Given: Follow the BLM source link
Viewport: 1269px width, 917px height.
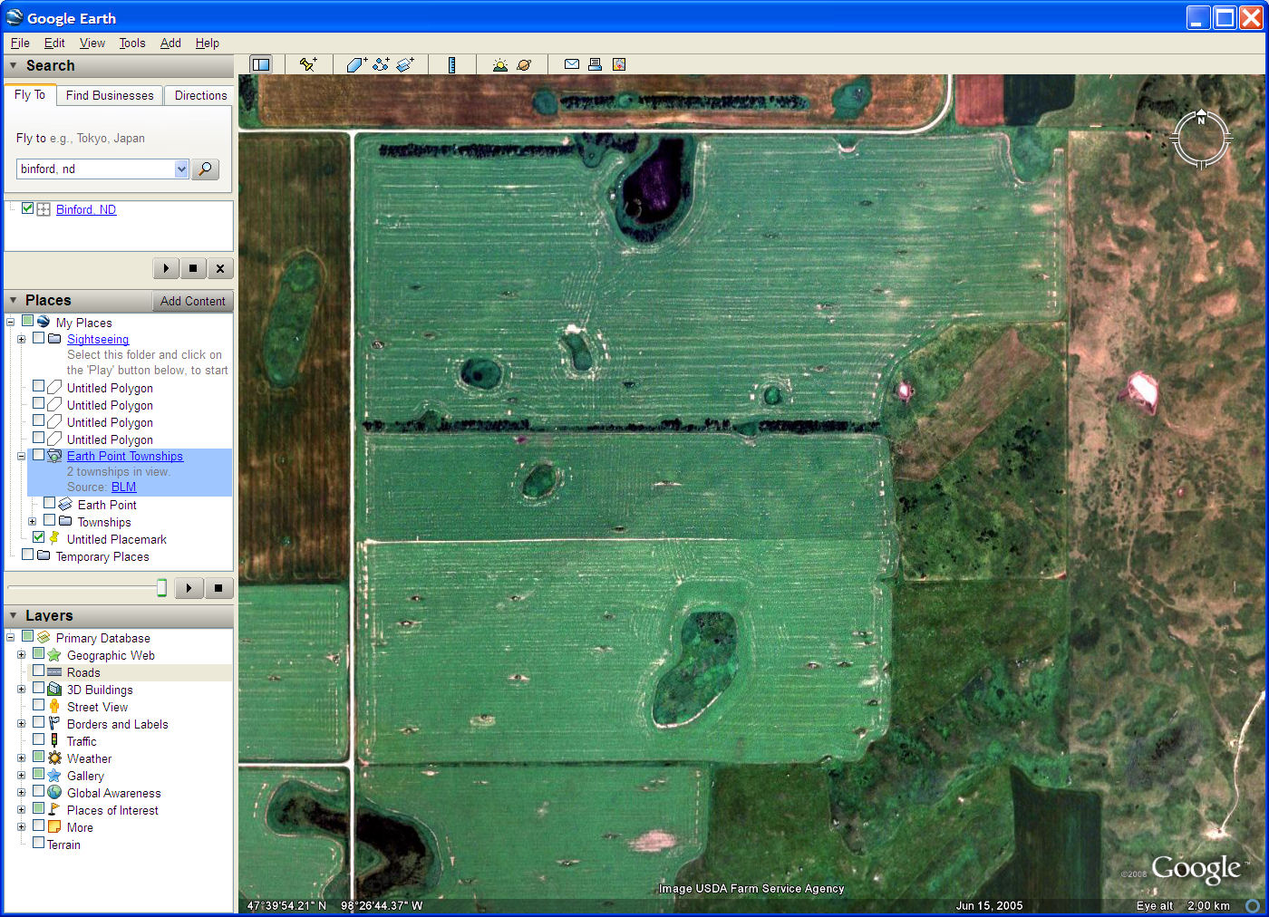Looking at the screenshot, I should click(123, 487).
